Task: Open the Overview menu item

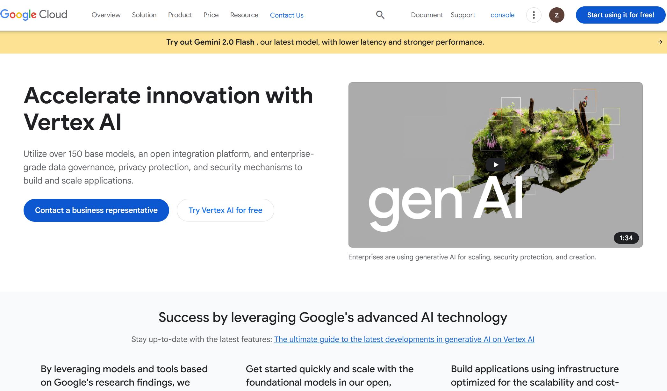Action: click(106, 15)
